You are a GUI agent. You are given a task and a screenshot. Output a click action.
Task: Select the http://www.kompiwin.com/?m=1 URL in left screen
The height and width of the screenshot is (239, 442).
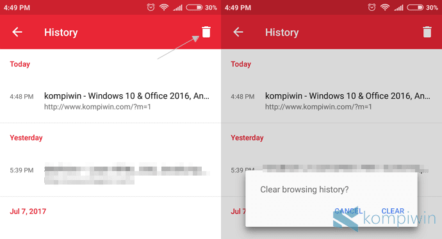(97, 107)
